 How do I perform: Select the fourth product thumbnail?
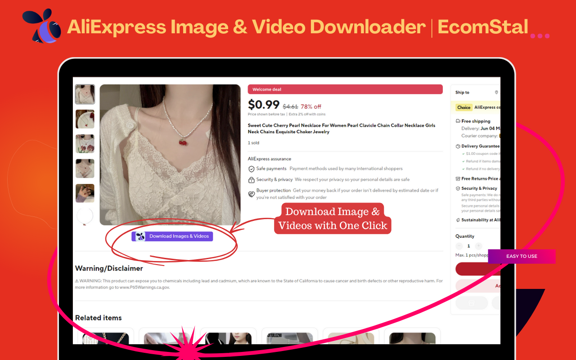pyautogui.click(x=85, y=168)
